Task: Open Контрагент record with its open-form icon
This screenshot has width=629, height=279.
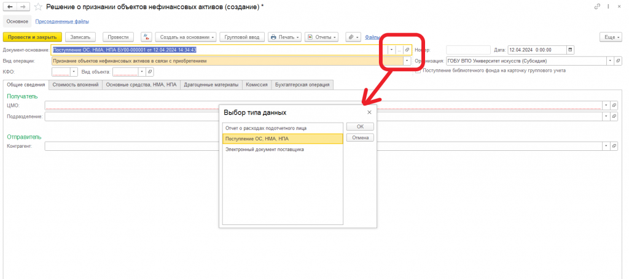Action: 614,146
